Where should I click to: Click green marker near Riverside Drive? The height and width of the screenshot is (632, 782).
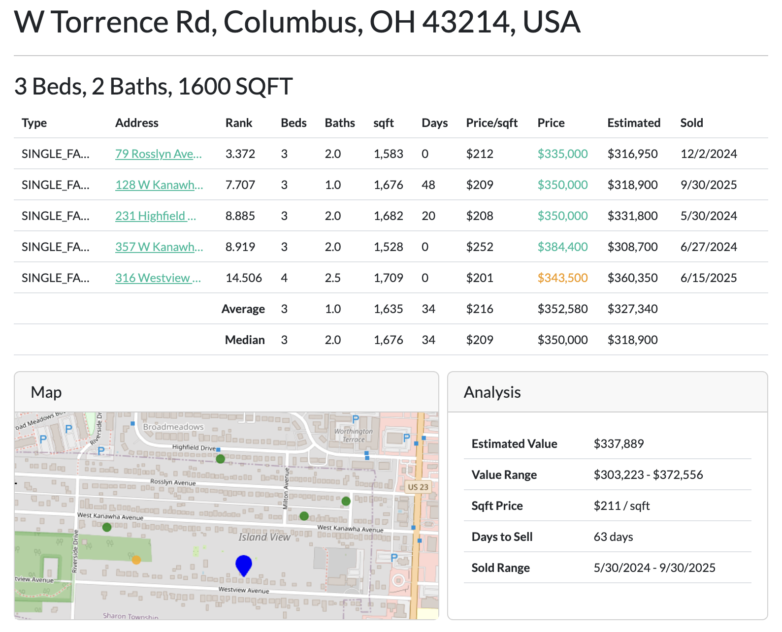pyautogui.click(x=107, y=527)
